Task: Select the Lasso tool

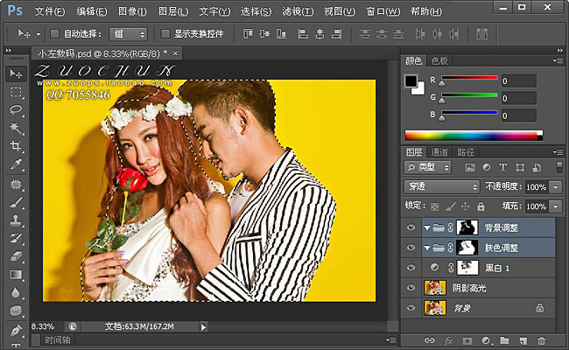Action: point(16,110)
